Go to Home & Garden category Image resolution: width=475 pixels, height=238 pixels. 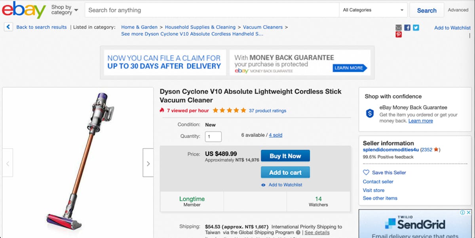(139, 27)
